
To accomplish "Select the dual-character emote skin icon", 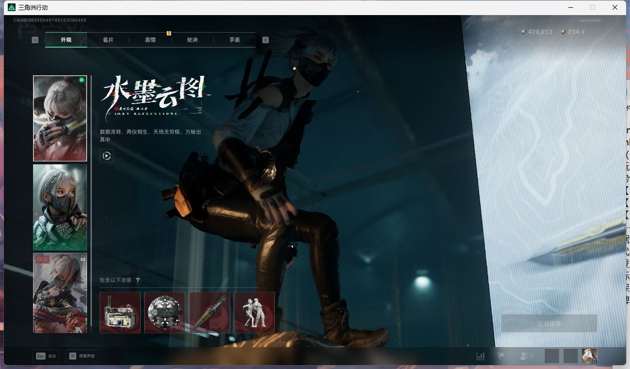I will (x=254, y=313).
